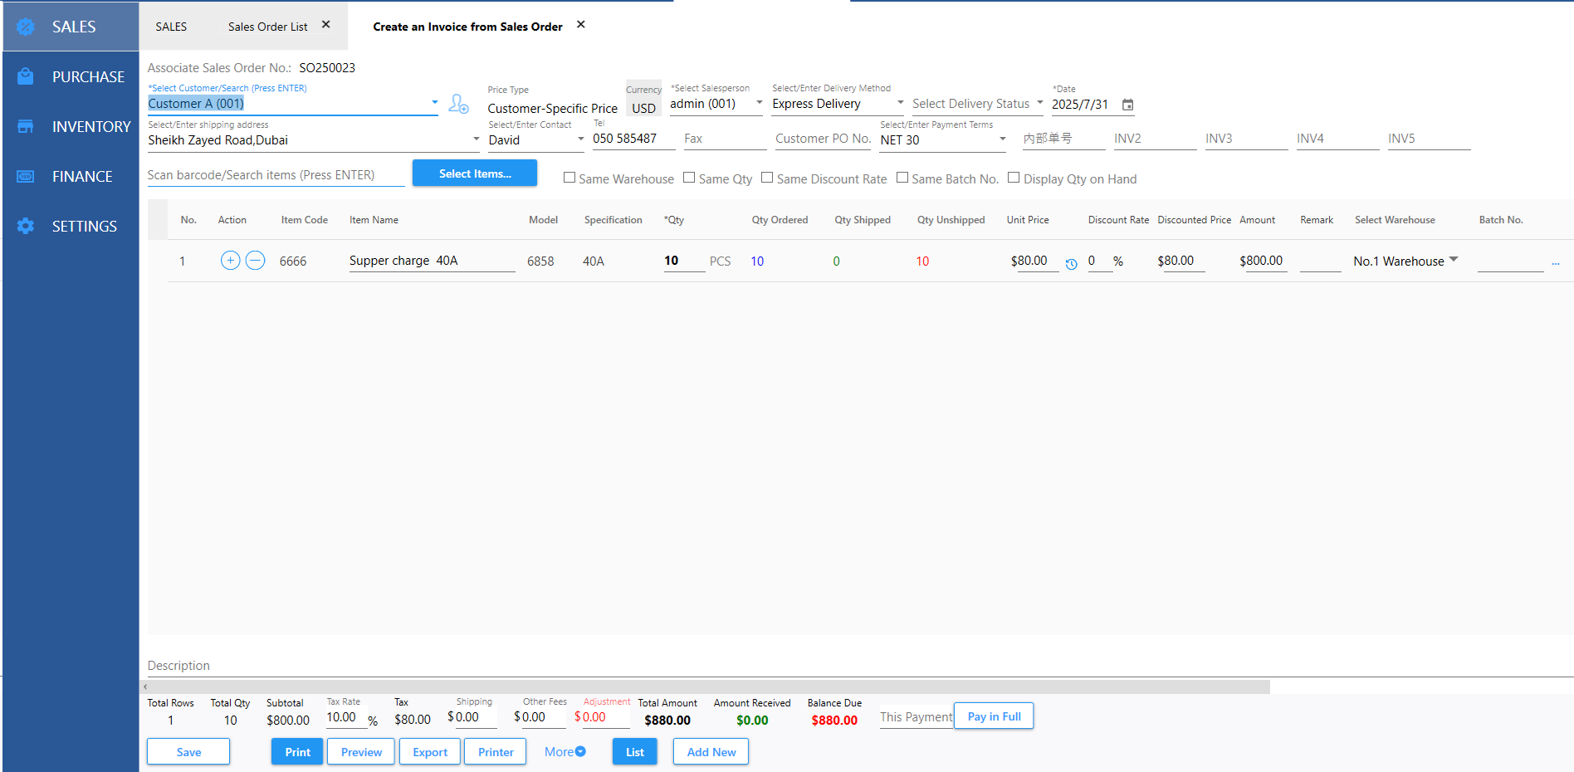
Task: Click the barcode search input field
Action: click(x=276, y=175)
